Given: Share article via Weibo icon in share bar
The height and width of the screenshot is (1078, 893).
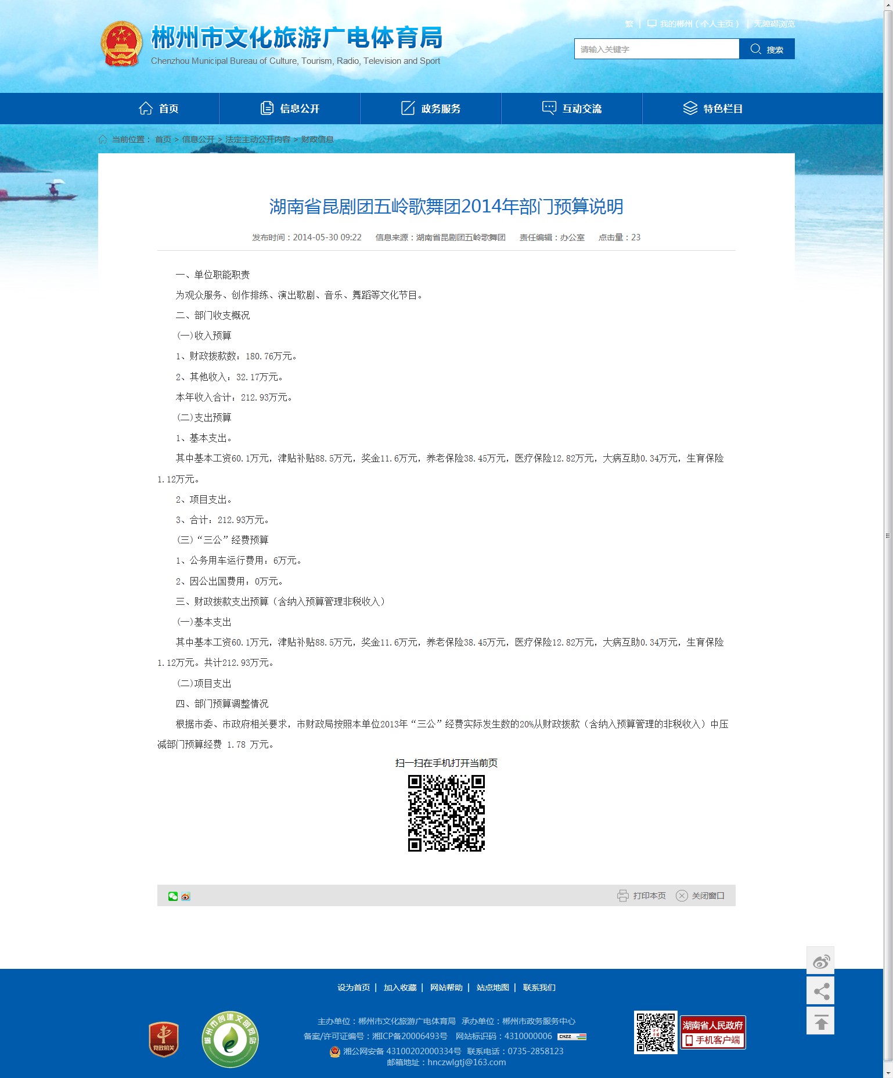Looking at the screenshot, I should 186,896.
